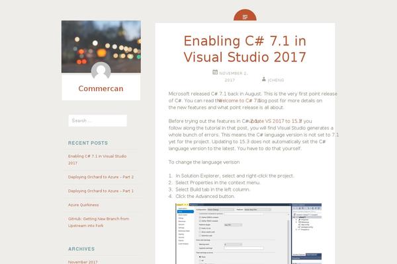Click the calendar icon next to the date
Viewport: 397px width, 264px height.
(215, 72)
